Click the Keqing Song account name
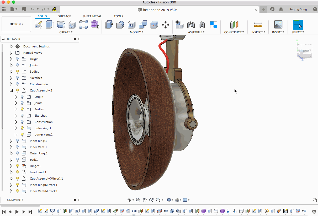 (298, 9)
